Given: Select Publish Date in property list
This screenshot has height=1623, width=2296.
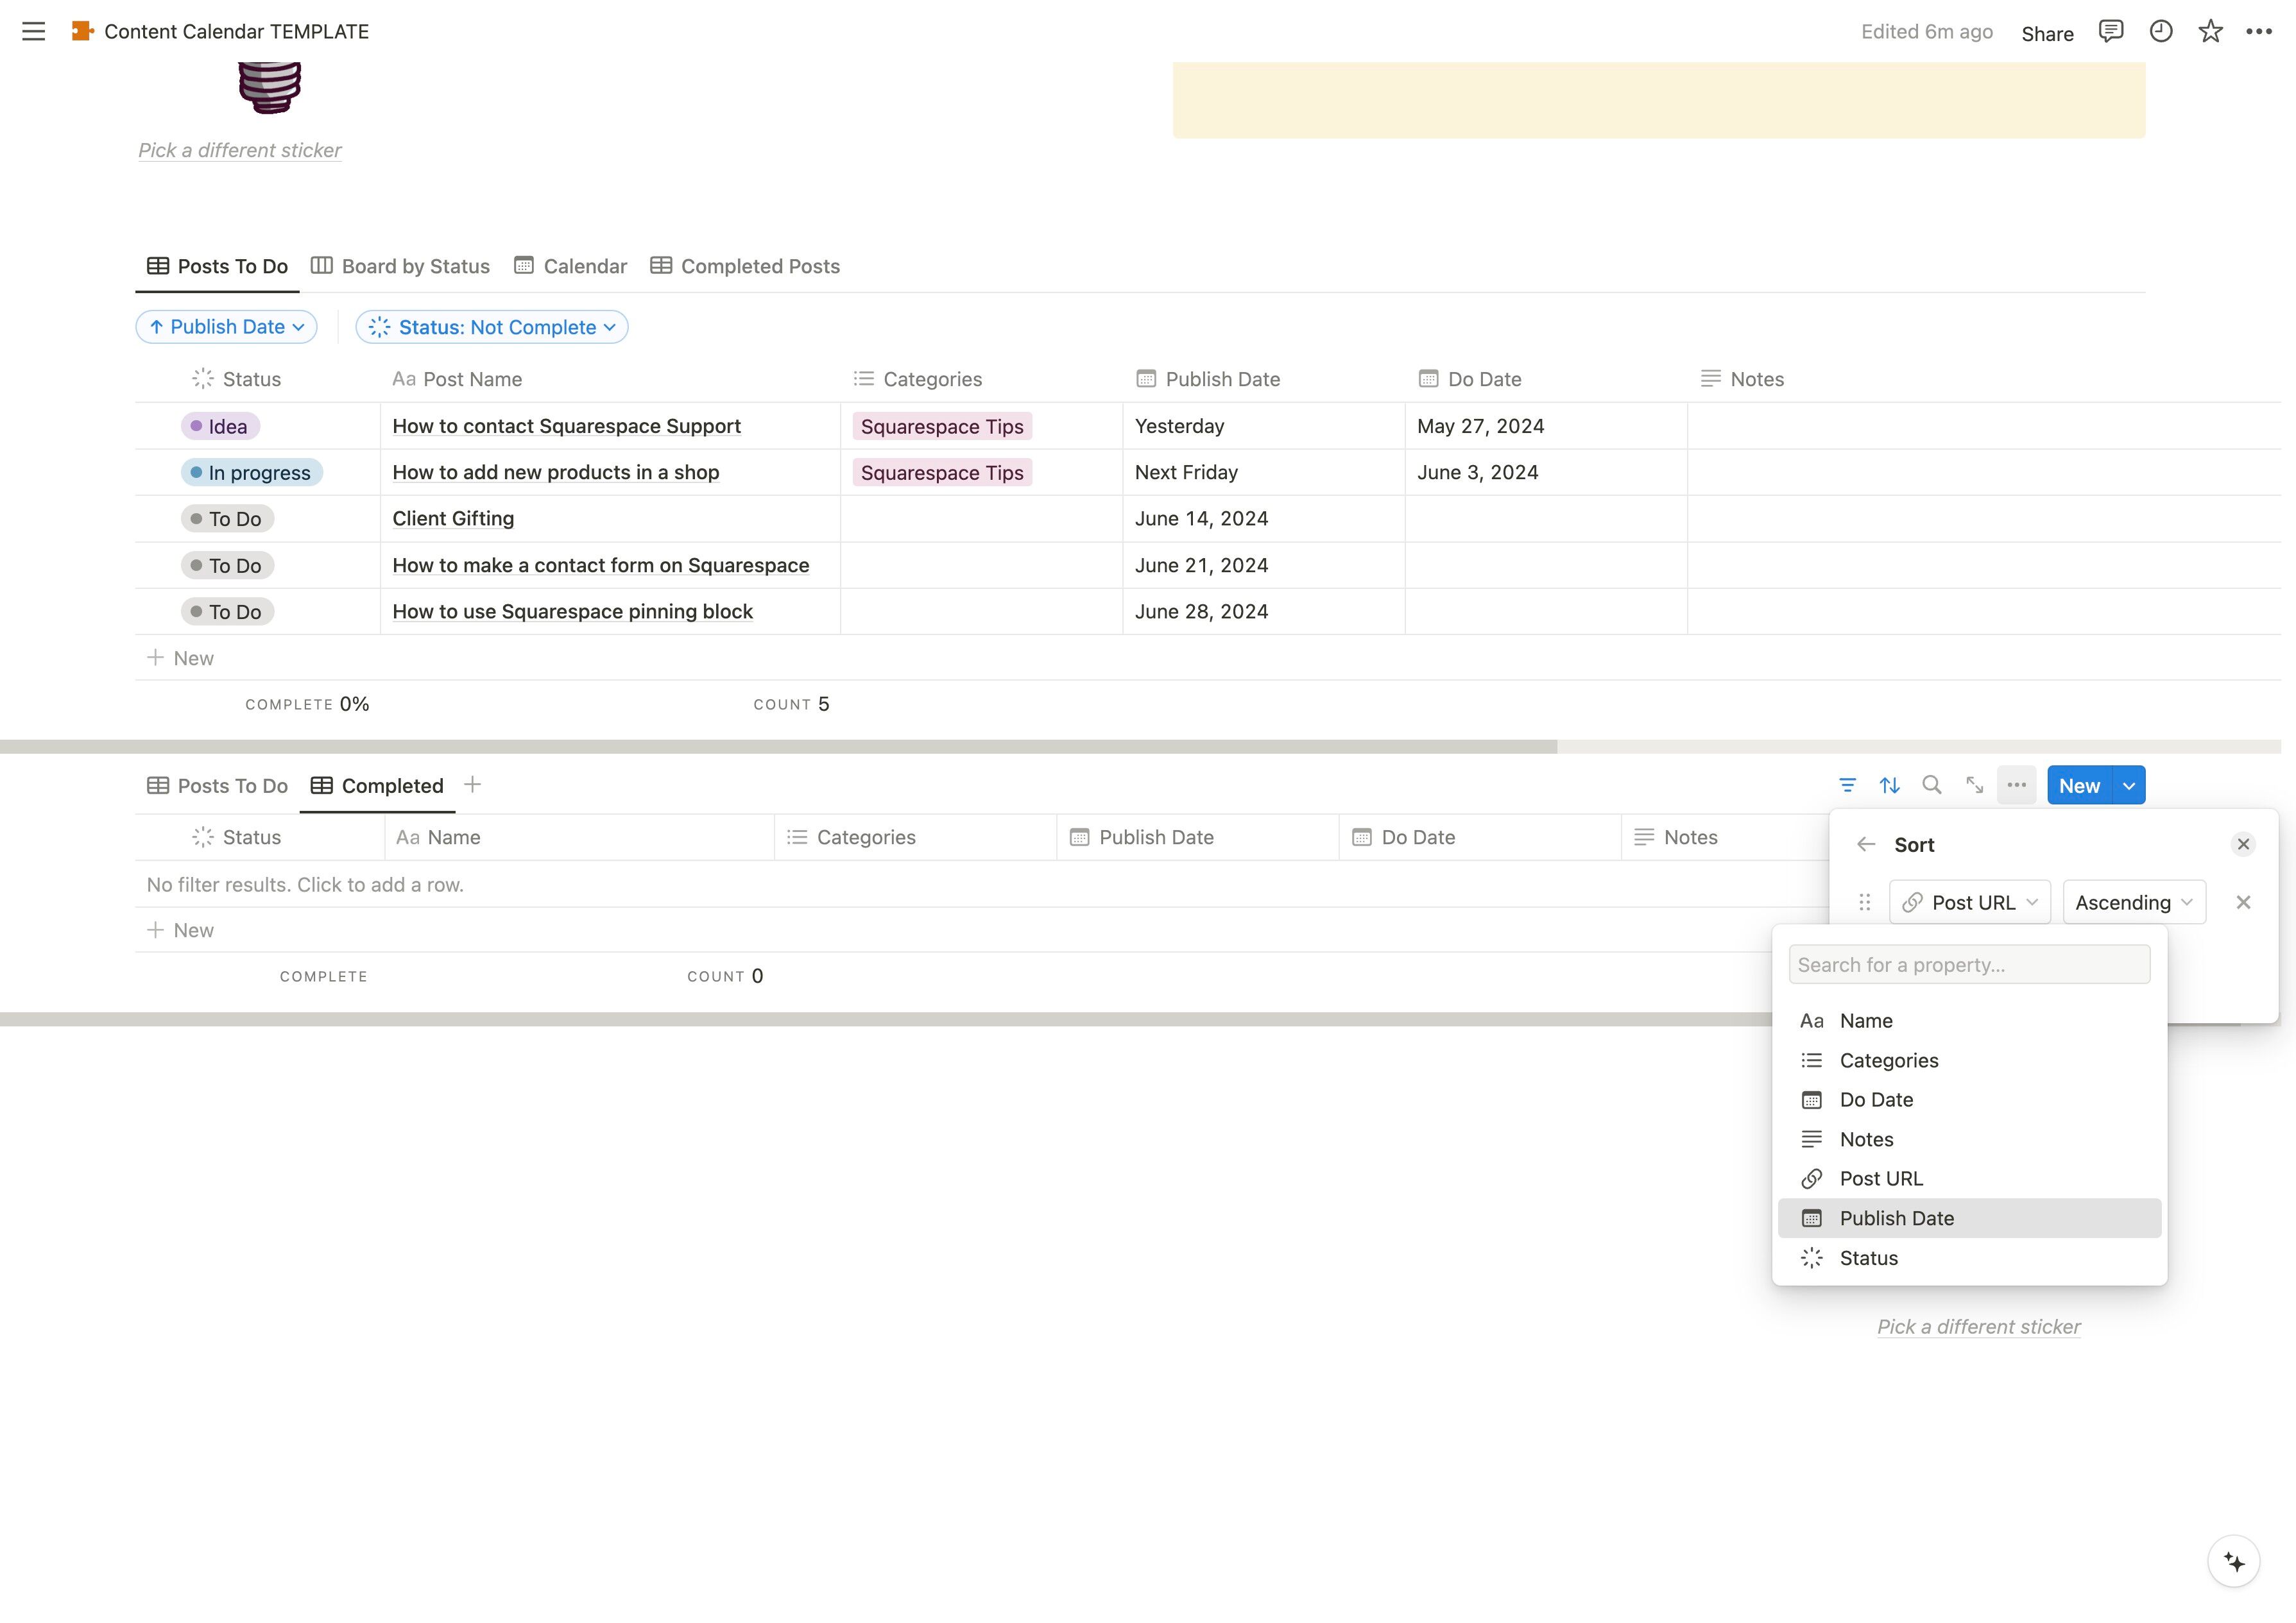Looking at the screenshot, I should pos(1896,1218).
